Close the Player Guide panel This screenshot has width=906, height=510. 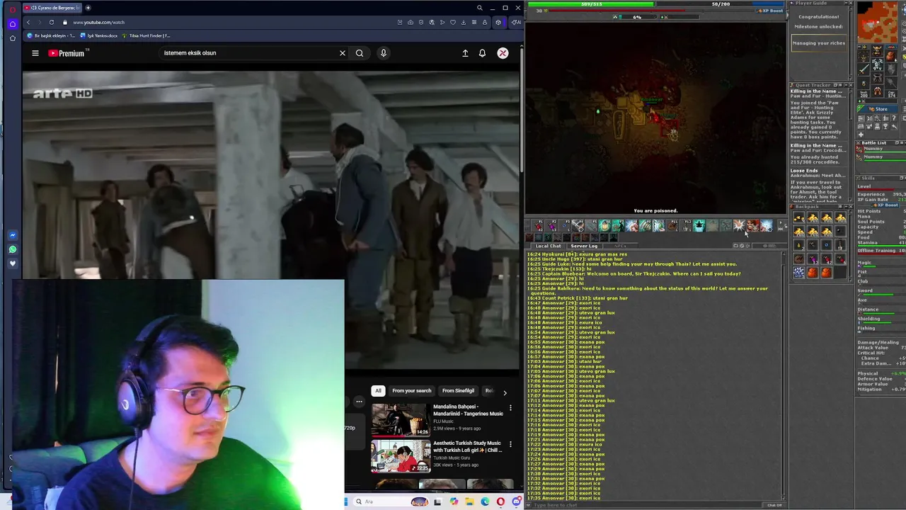tap(849, 3)
